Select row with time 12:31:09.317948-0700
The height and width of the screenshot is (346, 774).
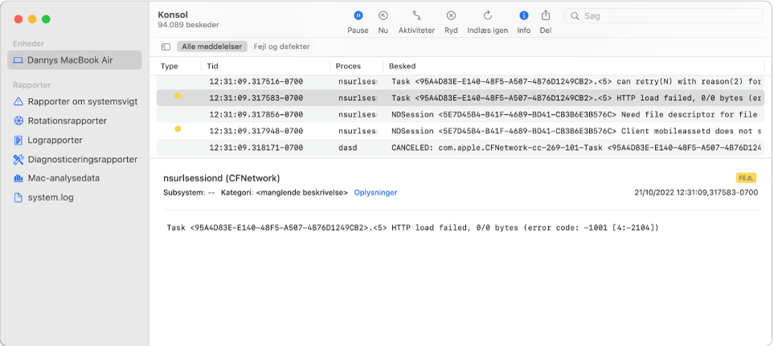click(460, 131)
